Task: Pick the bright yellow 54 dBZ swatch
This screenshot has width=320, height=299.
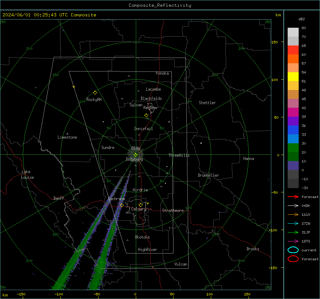Action: coord(293,76)
